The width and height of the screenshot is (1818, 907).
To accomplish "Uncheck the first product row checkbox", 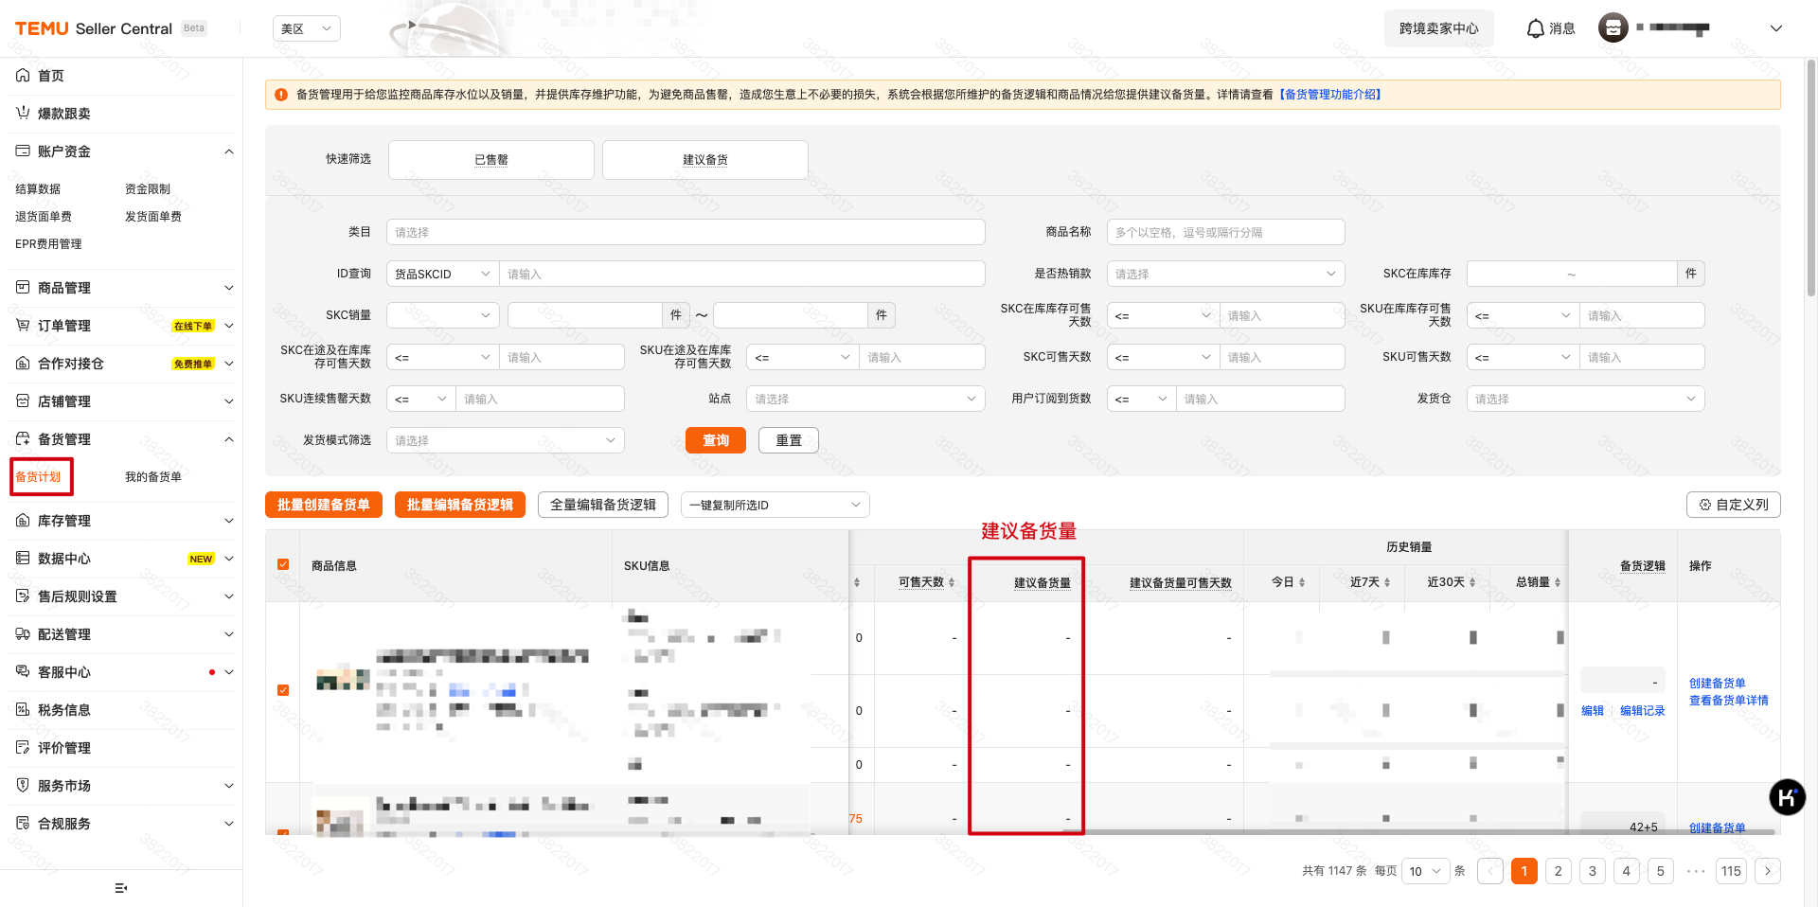I will pos(283,689).
